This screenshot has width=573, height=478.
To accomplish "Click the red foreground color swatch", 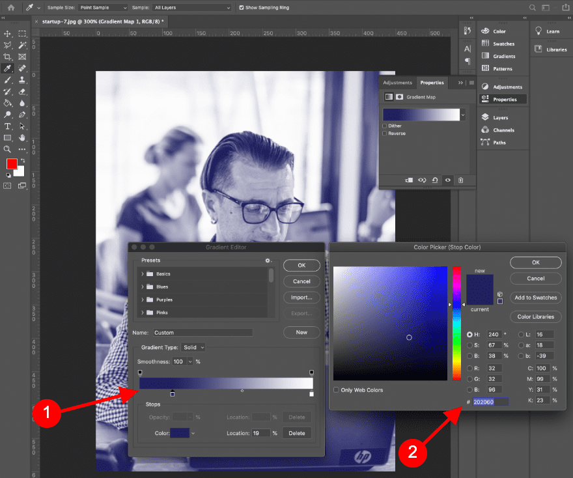I will point(12,163).
